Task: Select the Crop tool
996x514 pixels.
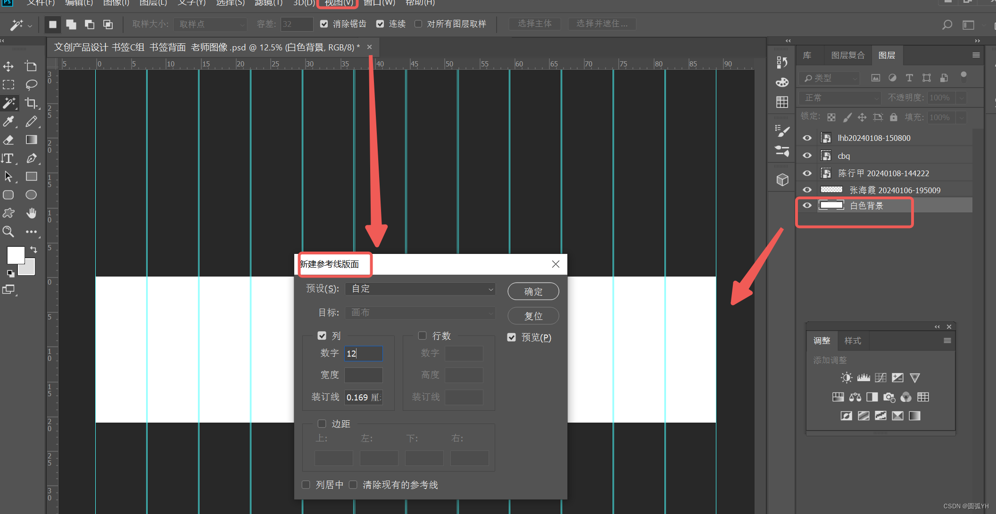Action: pos(31,103)
